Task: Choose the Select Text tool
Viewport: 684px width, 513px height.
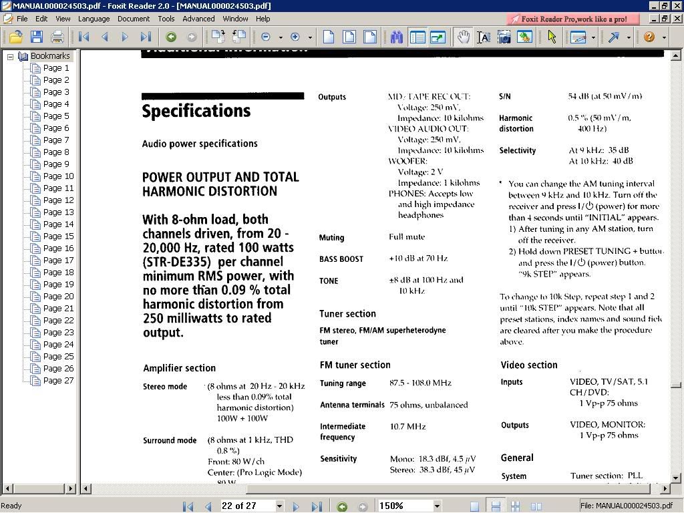Action: pyautogui.click(x=484, y=37)
